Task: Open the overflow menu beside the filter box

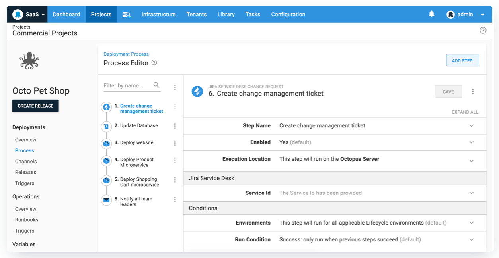Action: 175,87
